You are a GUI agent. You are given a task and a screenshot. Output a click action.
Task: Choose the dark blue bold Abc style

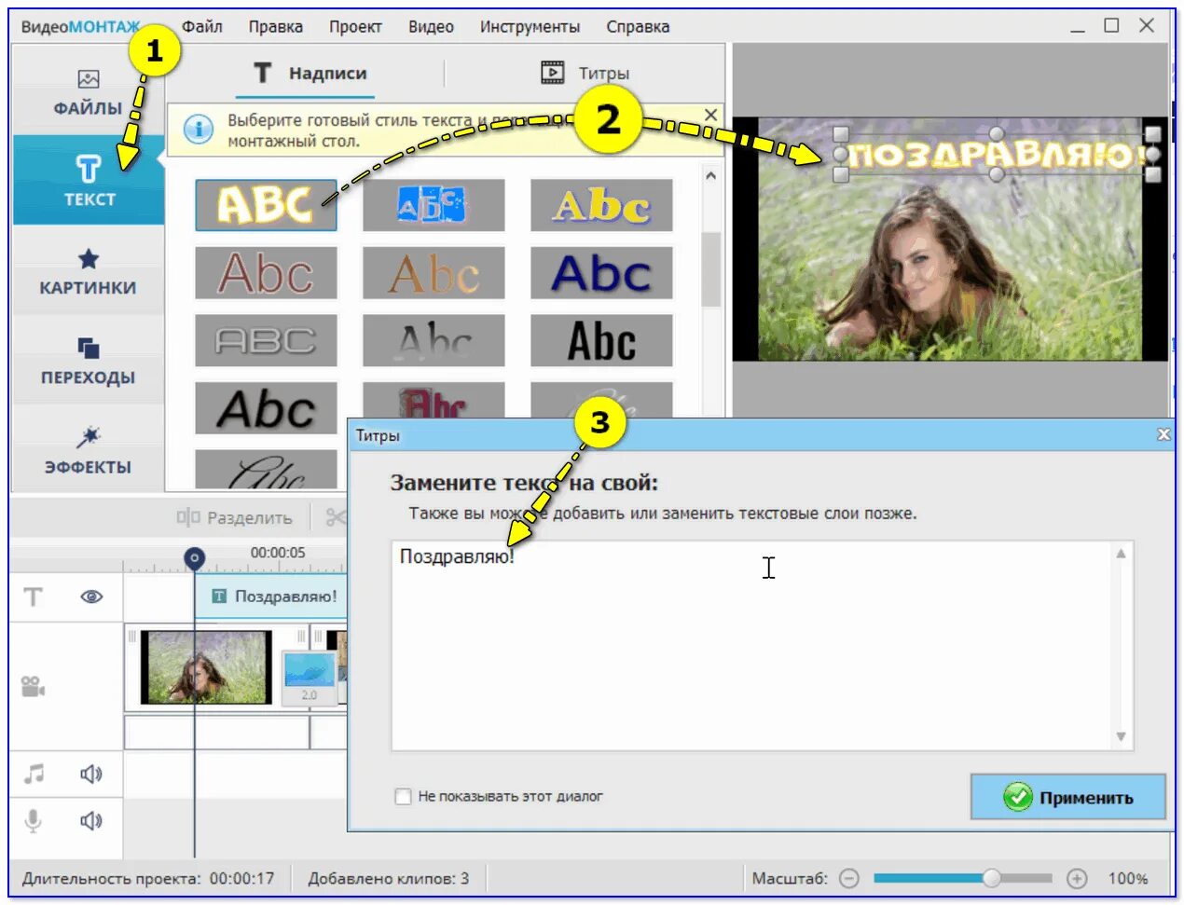pos(601,273)
